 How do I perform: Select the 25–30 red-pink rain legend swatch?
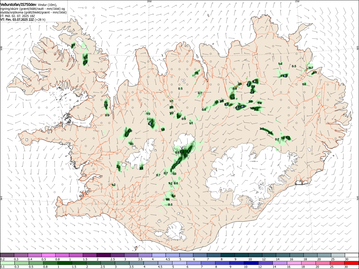coord(337,263)
